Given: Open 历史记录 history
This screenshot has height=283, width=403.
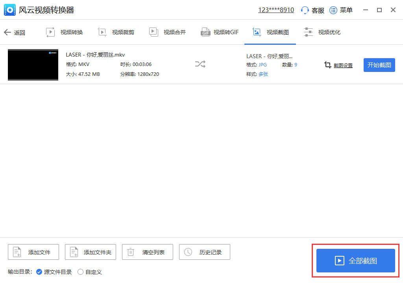Looking at the screenshot, I should point(205,252).
